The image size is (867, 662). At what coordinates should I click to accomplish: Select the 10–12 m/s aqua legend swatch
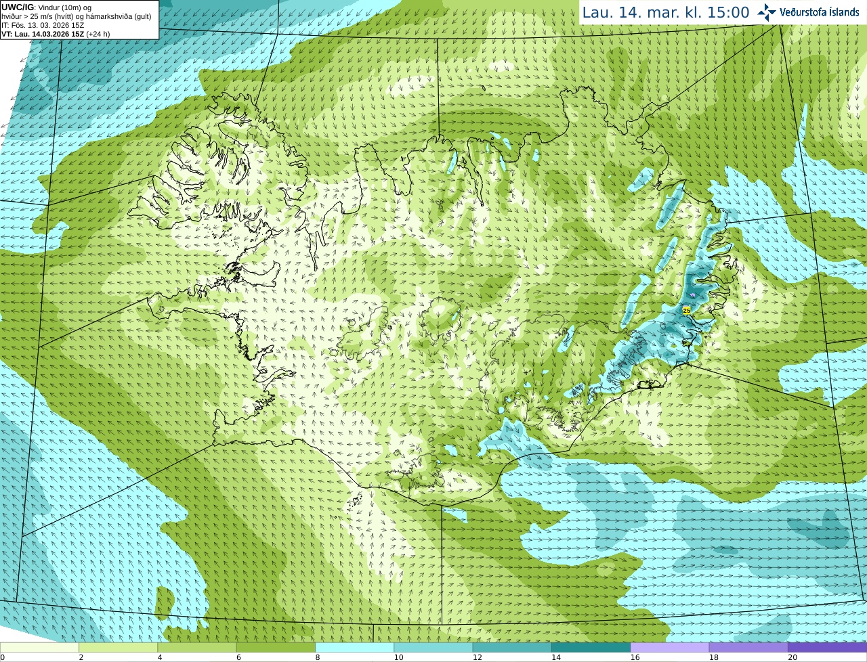(433, 647)
